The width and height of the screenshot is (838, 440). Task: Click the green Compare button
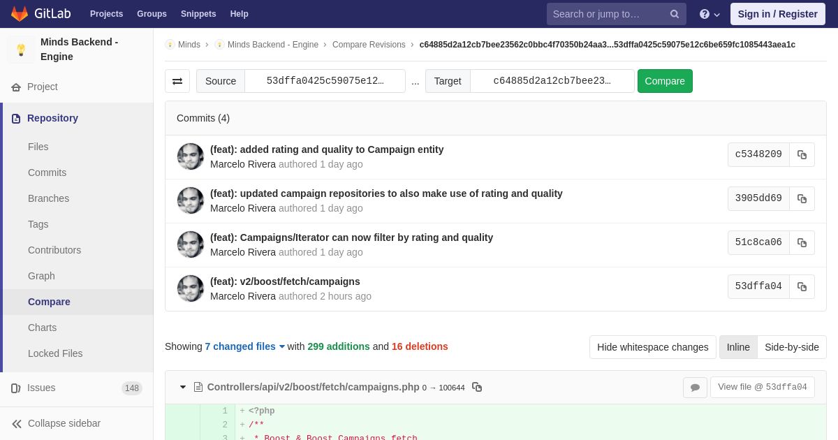[665, 81]
